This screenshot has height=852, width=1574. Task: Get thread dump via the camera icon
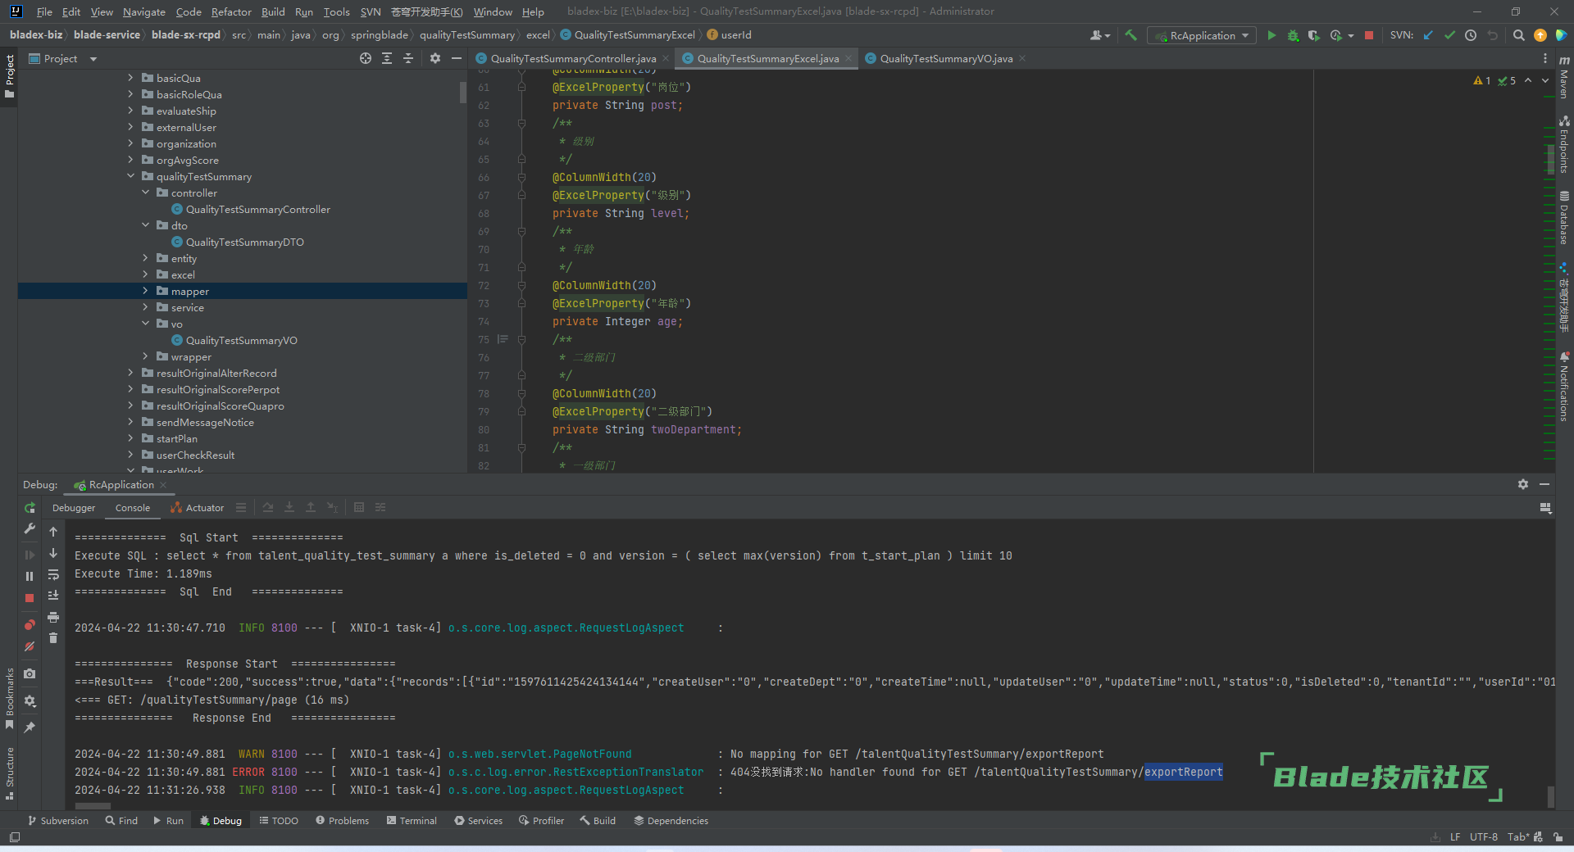click(x=30, y=673)
